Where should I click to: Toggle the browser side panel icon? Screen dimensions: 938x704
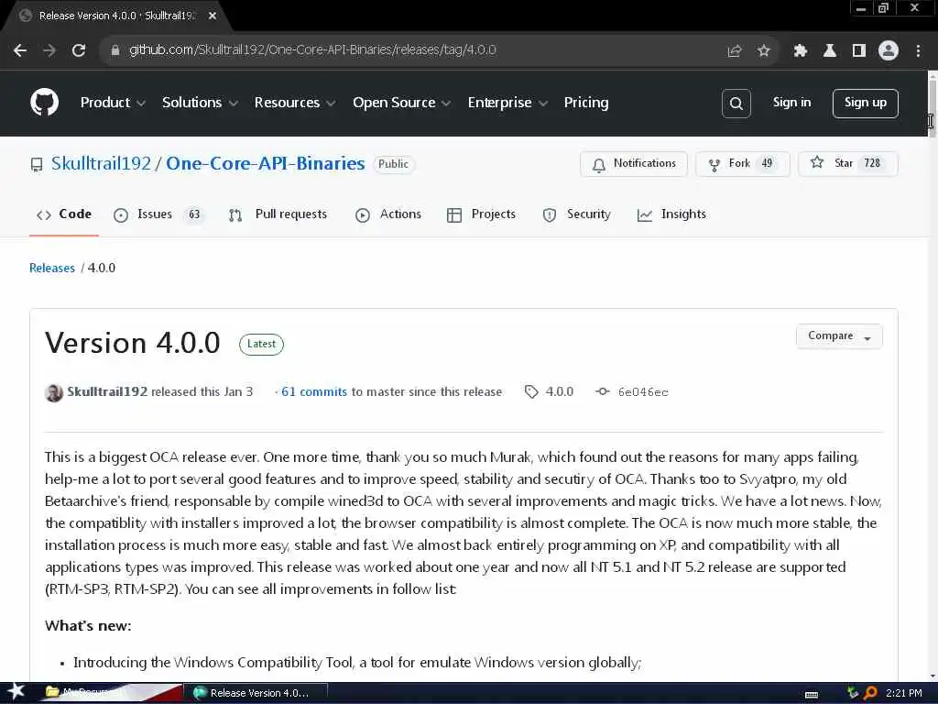[858, 51]
